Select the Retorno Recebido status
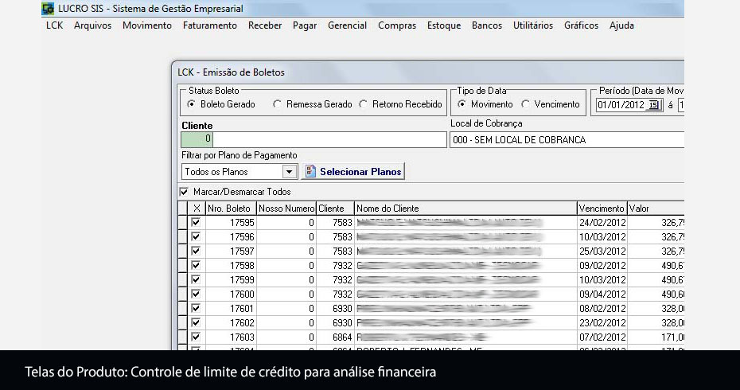The width and height of the screenshot is (740, 390). (x=363, y=104)
